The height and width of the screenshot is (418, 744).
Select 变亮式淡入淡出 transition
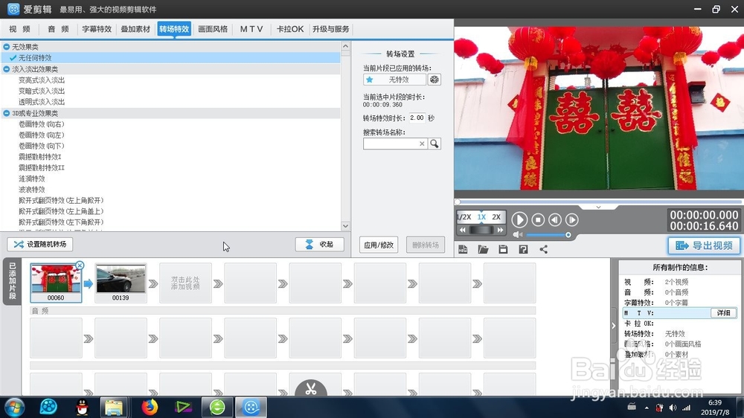point(41,80)
